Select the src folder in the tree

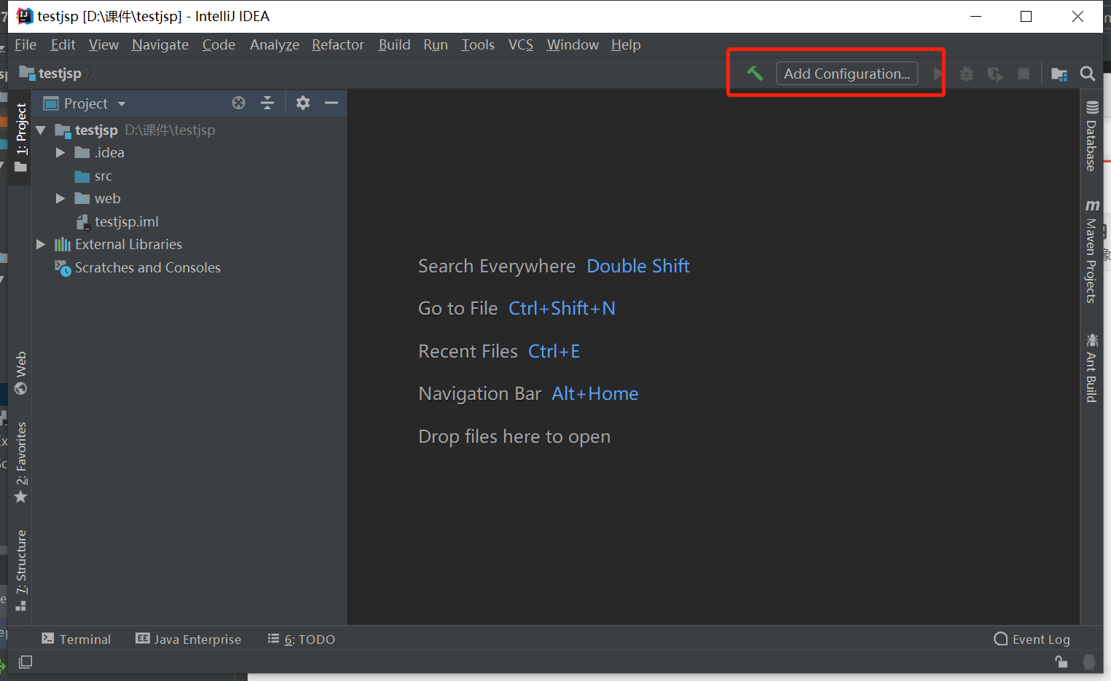click(103, 176)
